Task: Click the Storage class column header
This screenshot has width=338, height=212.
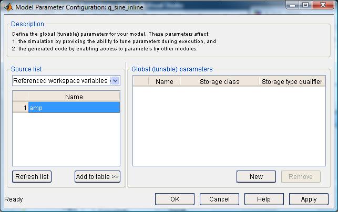Action: 219,81
